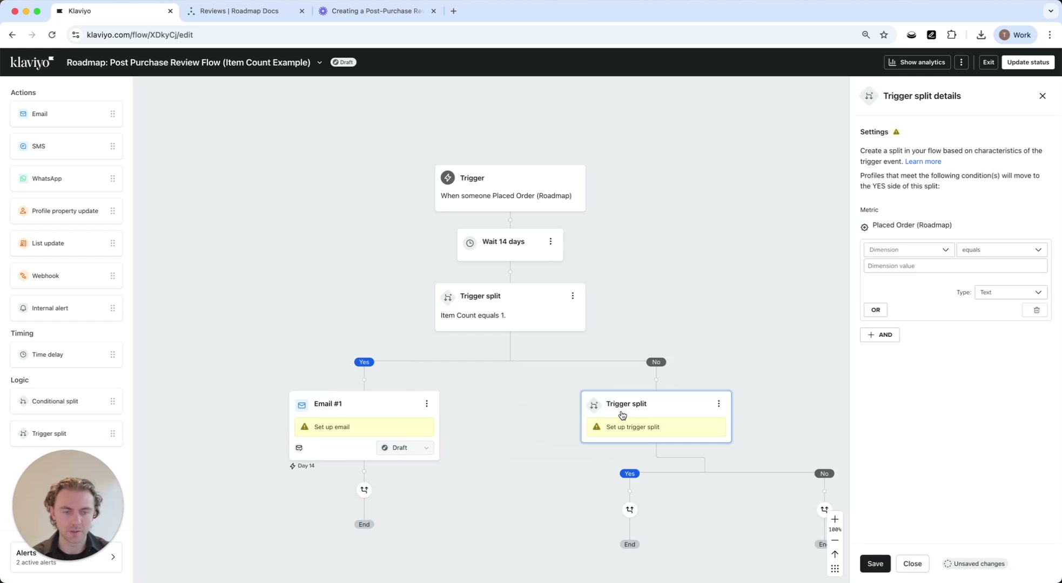This screenshot has width=1062, height=583.
Task: Select the Time delay timing icon
Action: point(23,354)
